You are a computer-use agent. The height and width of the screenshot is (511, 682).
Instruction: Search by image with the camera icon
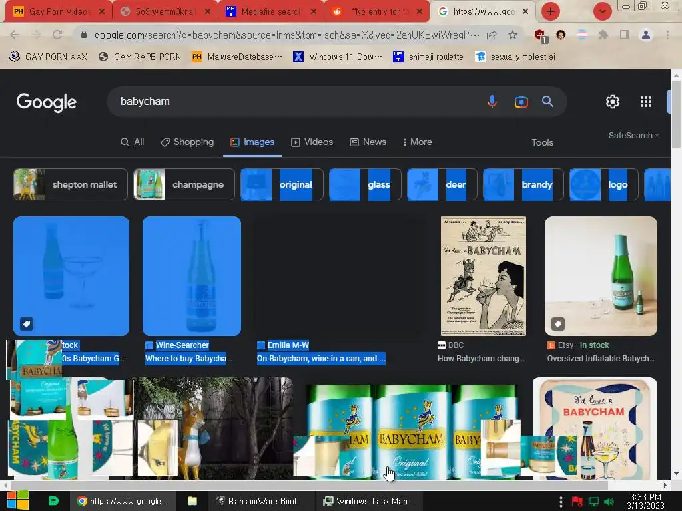[x=521, y=102]
